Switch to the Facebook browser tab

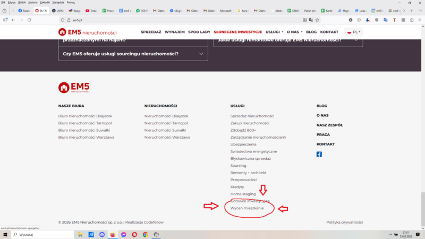click(24, 11)
